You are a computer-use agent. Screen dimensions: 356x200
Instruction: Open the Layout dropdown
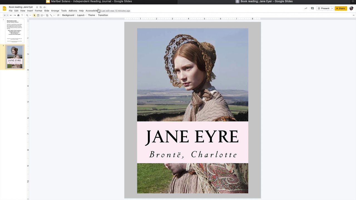click(81, 15)
